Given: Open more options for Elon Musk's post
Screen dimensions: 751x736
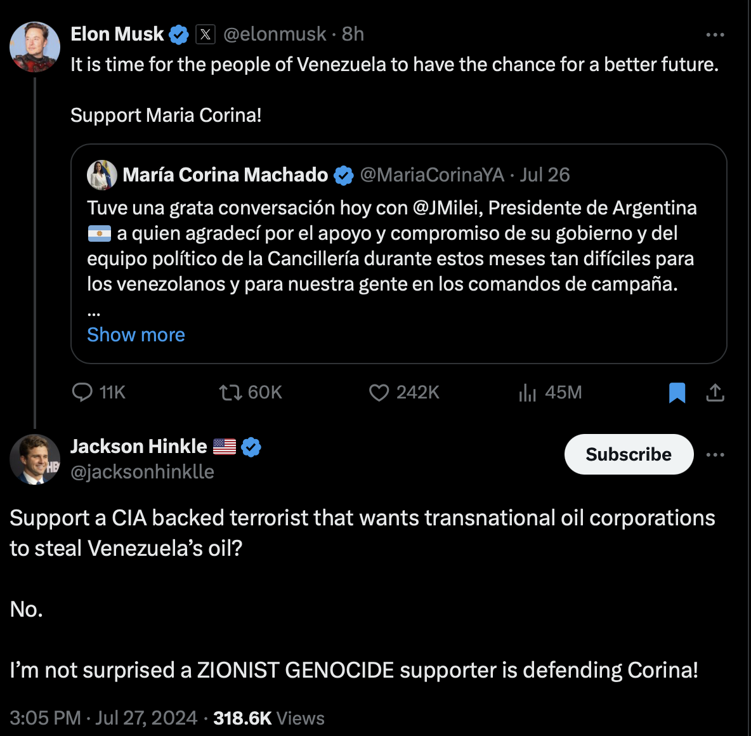Looking at the screenshot, I should pos(715,35).
